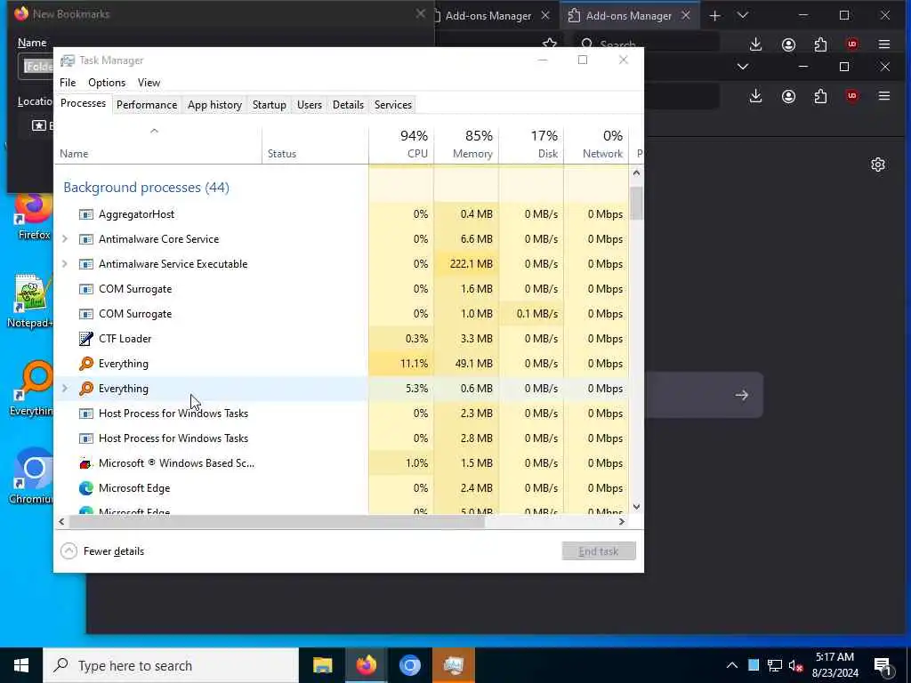Click the Microsoft Edge process icon
The width and height of the screenshot is (911, 683).
[x=86, y=488]
